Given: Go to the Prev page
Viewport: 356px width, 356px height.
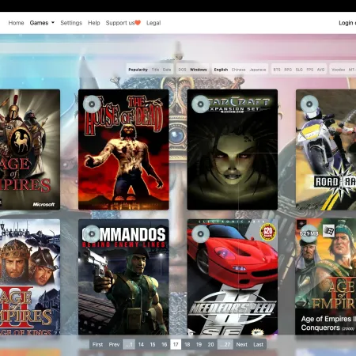Looking at the screenshot, I should click(114, 344).
